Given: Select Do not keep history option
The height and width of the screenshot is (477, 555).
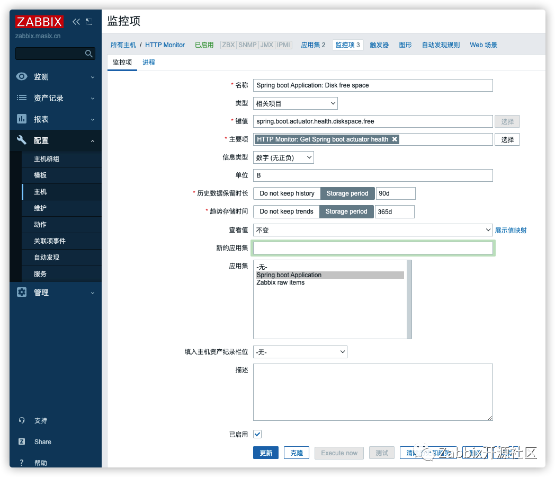Looking at the screenshot, I should [287, 193].
